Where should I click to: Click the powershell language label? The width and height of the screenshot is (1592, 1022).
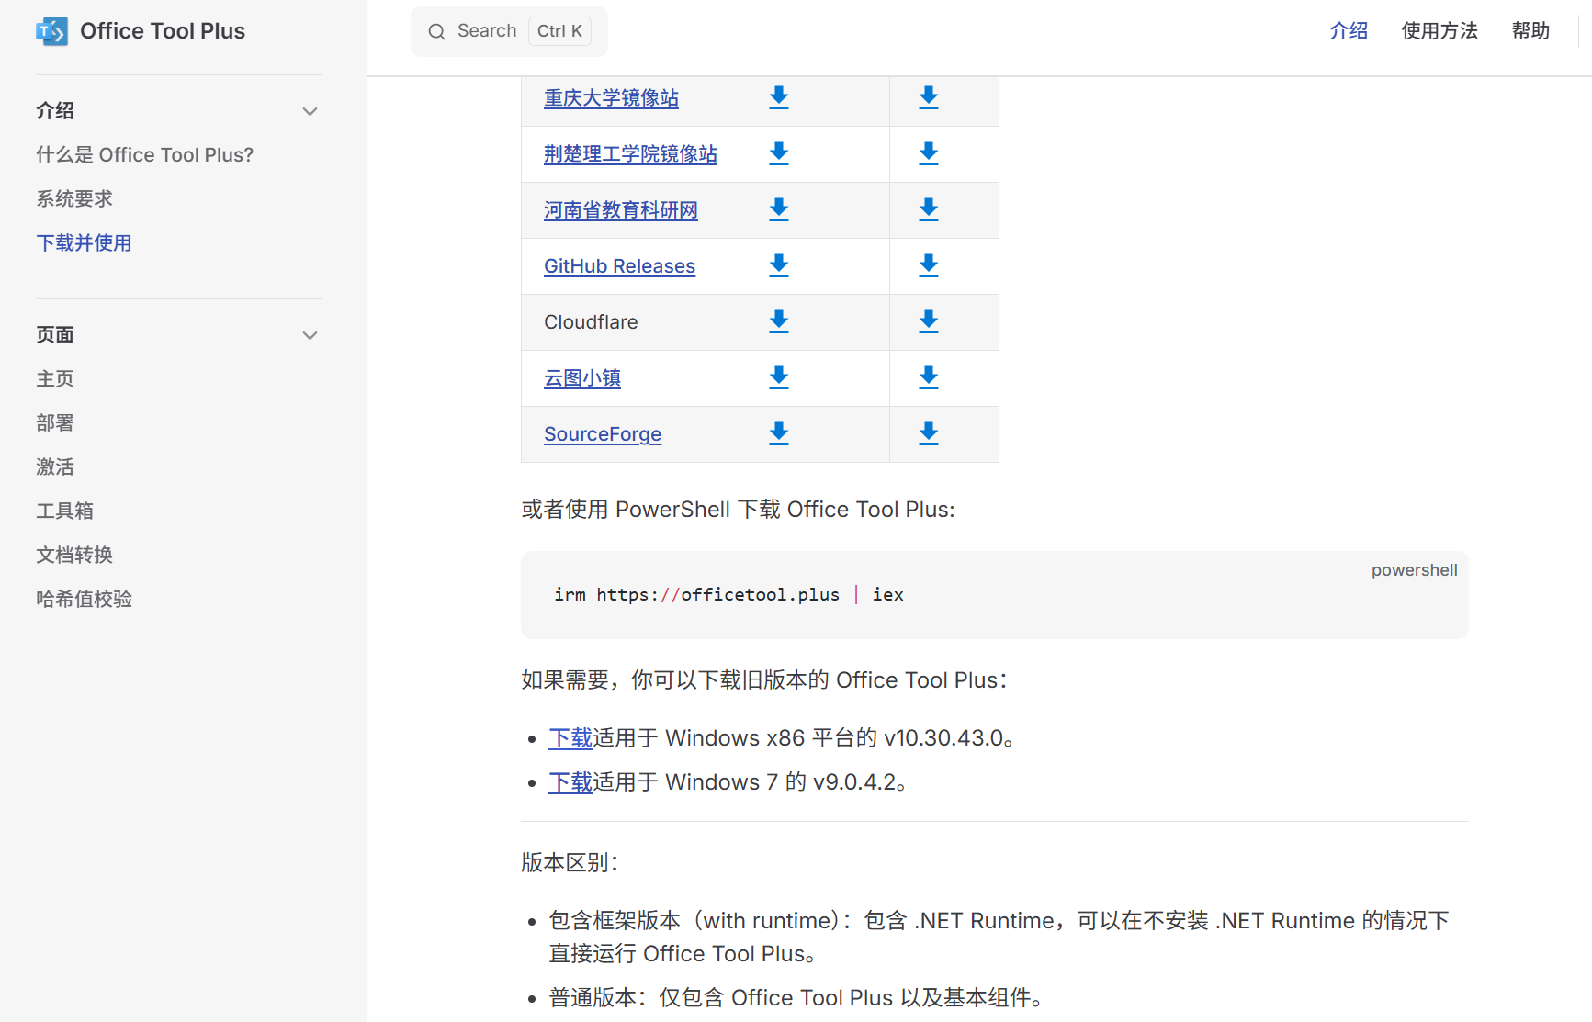[1415, 570]
